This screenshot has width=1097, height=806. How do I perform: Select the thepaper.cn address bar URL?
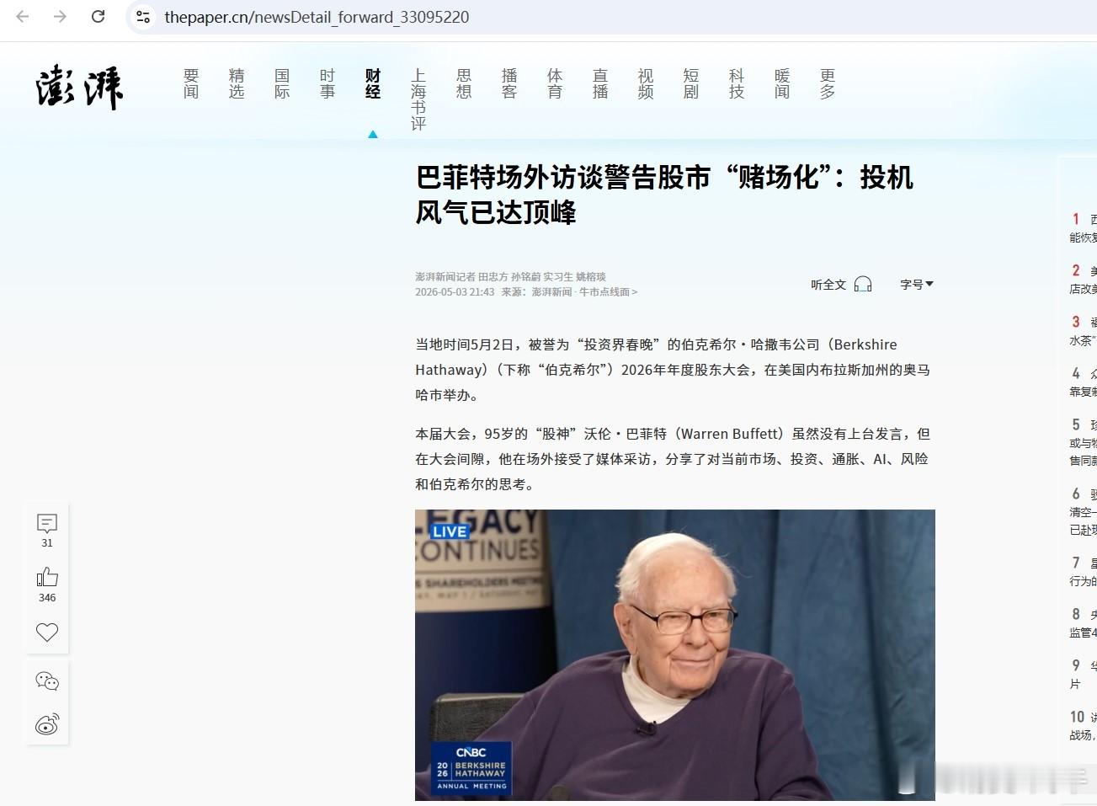pyautogui.click(x=317, y=17)
